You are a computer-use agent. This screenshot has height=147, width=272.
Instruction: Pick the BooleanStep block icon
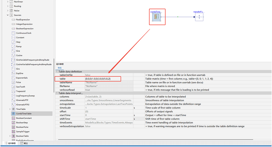[x=13, y=123]
